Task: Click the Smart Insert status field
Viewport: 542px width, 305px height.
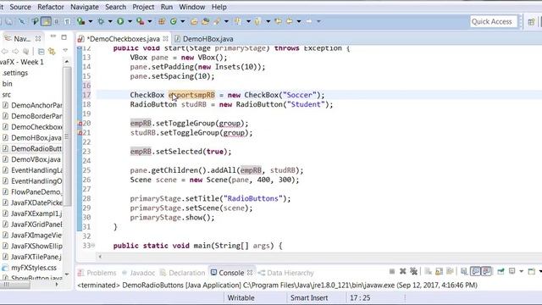Action: click(308, 297)
